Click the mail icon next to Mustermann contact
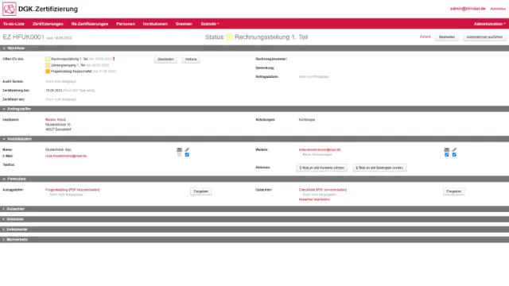Viewport: 509px width, 286px height. click(x=179, y=149)
